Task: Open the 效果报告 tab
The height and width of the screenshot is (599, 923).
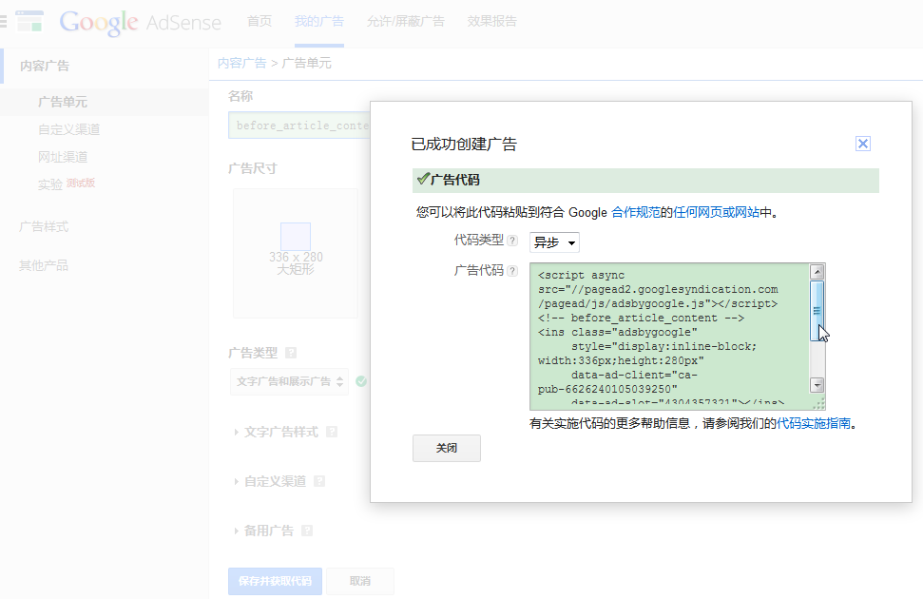Action: pos(492,21)
